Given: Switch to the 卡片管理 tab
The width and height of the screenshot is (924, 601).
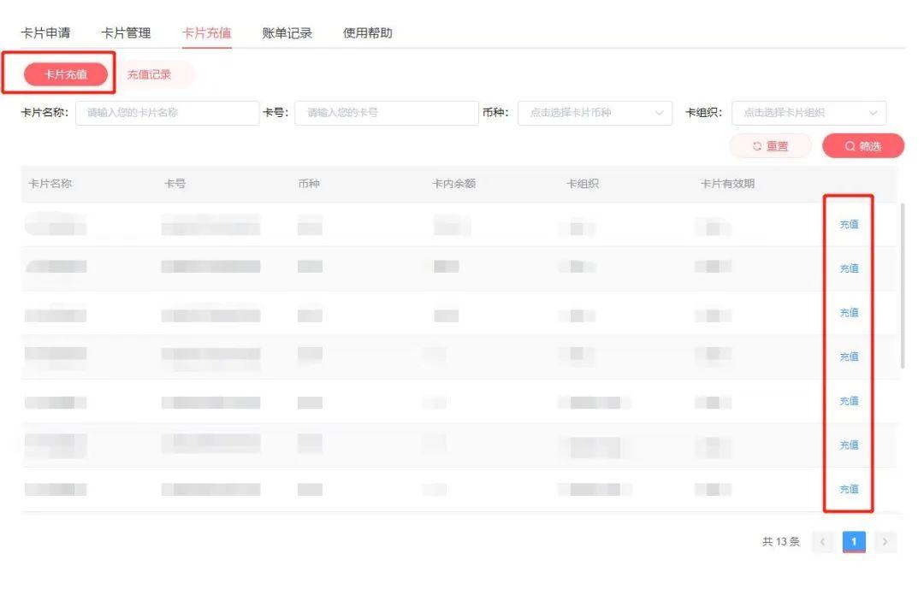Looking at the screenshot, I should tap(126, 33).
